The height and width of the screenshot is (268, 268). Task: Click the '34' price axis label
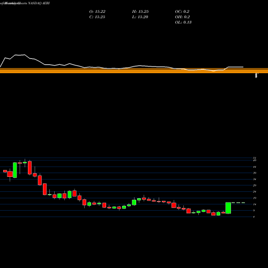[255, 179]
